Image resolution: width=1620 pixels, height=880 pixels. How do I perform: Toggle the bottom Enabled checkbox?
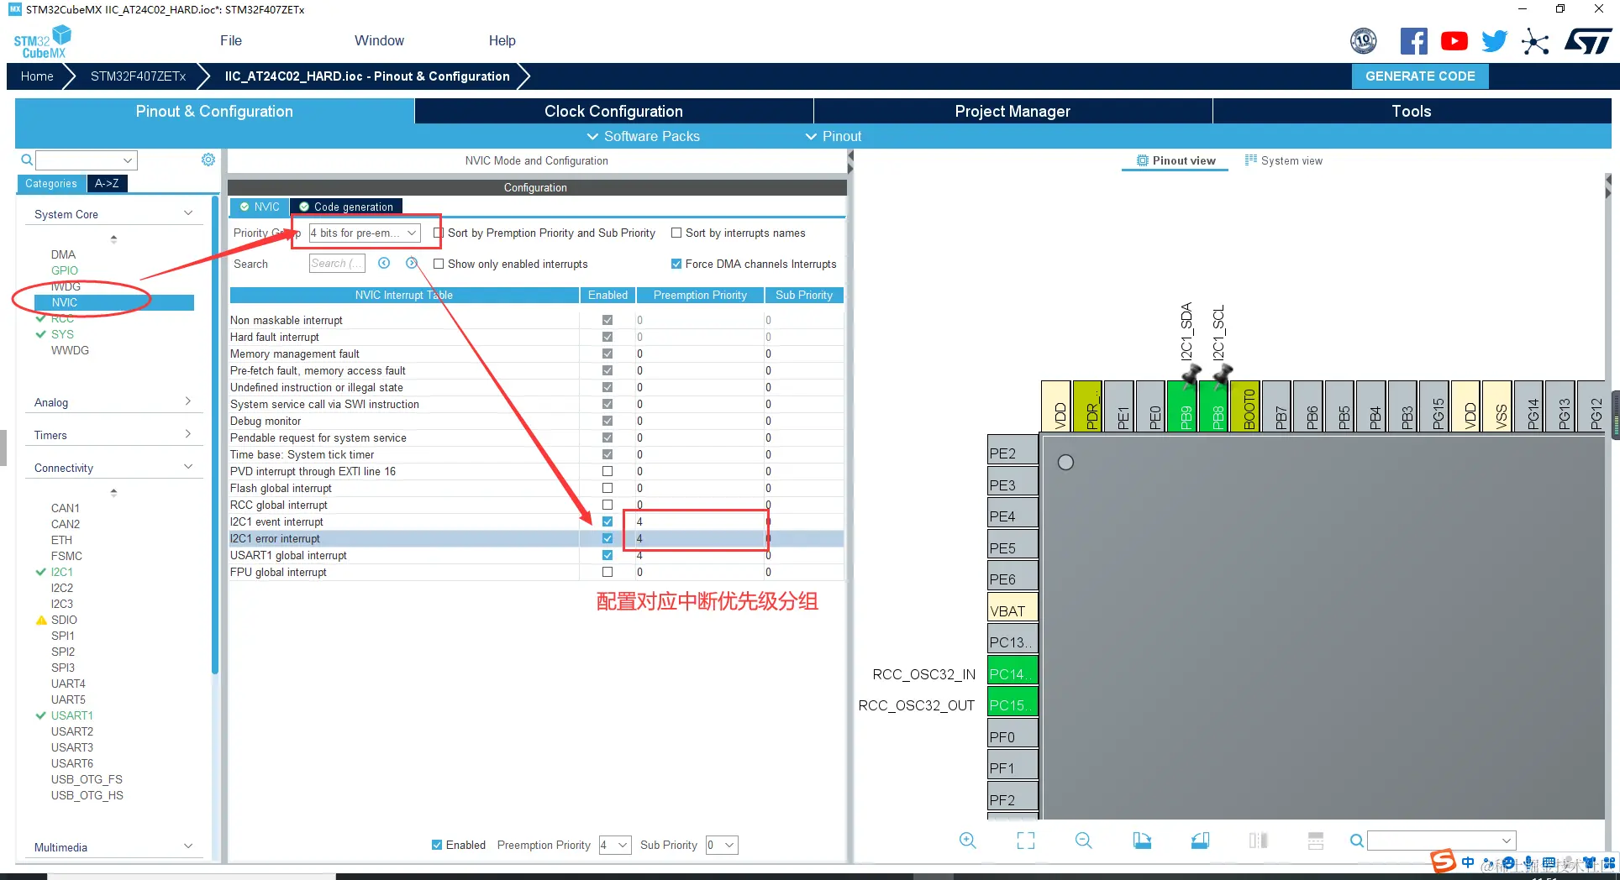[437, 845]
